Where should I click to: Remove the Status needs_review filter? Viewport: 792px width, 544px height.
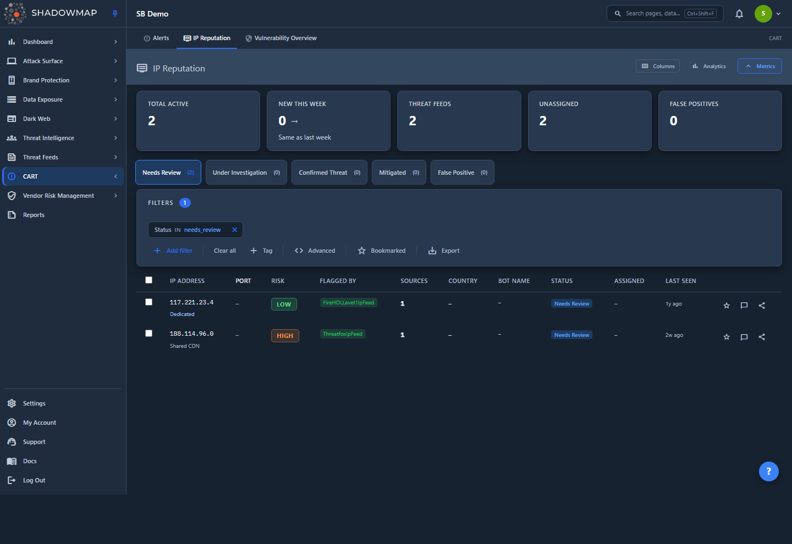coord(234,230)
